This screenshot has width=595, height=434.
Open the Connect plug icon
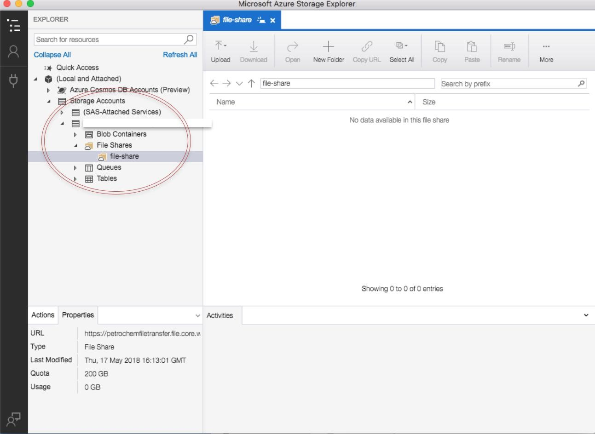14,81
